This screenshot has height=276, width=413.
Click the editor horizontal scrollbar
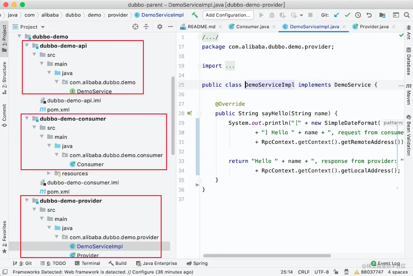tap(267, 256)
